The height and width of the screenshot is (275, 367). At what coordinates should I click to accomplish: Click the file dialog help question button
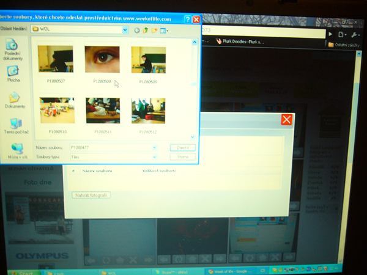pyautogui.click(x=188, y=19)
